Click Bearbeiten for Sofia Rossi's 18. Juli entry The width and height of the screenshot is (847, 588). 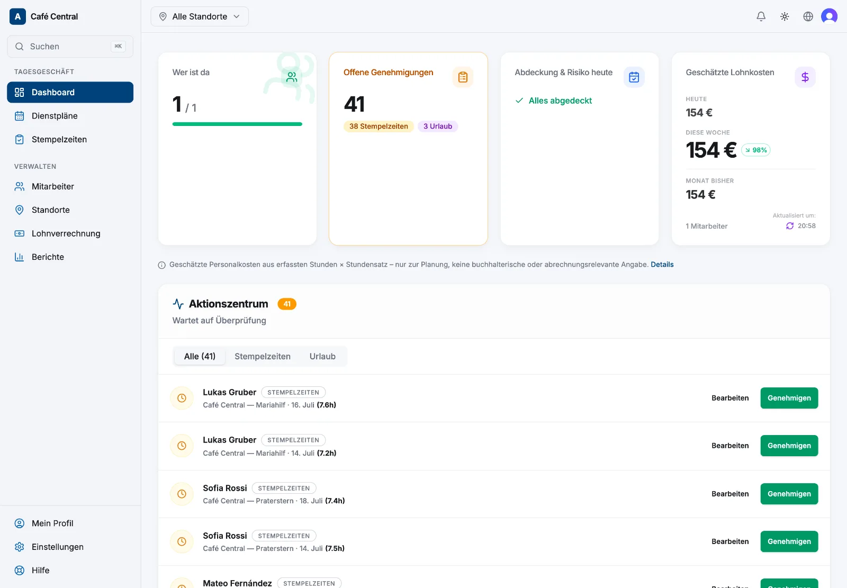point(730,494)
